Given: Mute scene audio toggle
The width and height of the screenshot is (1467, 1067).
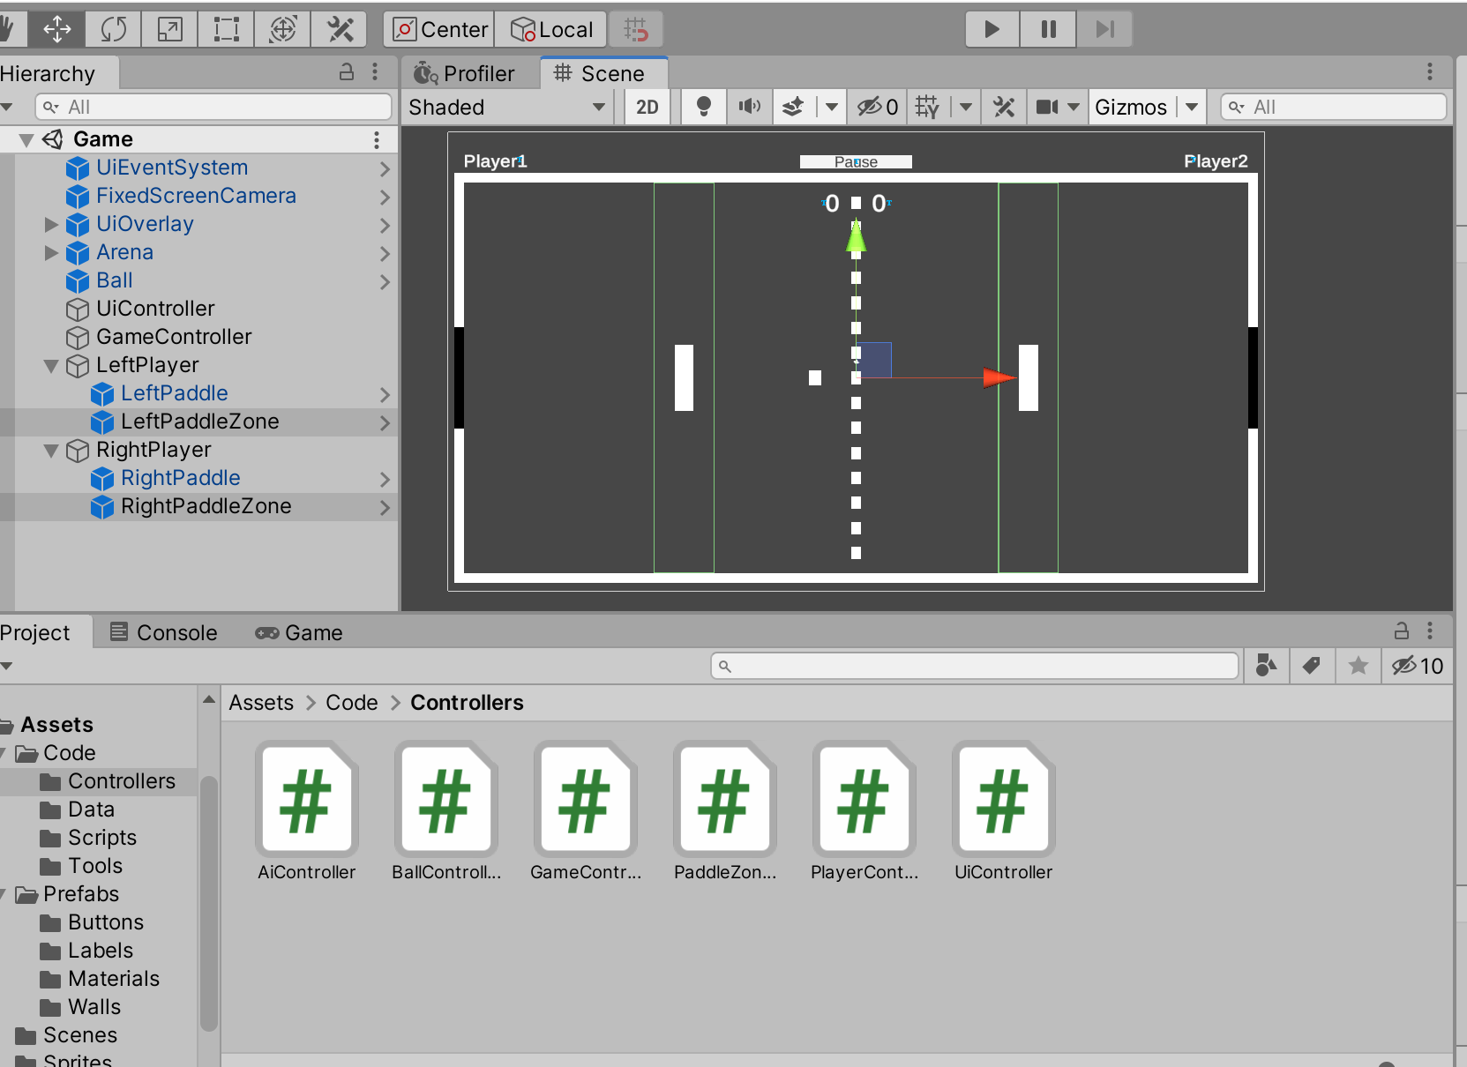Looking at the screenshot, I should coord(749,107).
